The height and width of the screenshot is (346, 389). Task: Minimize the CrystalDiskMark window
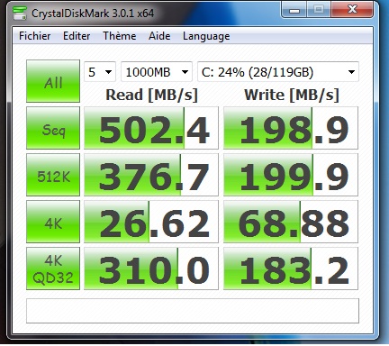tap(294, 10)
